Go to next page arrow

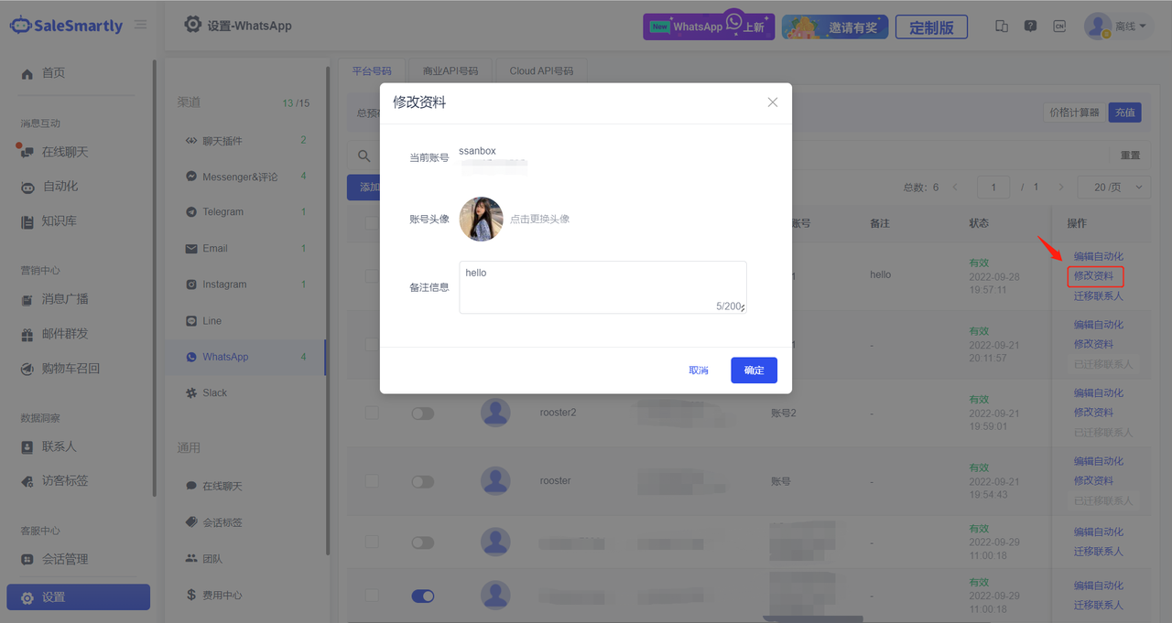click(1061, 187)
